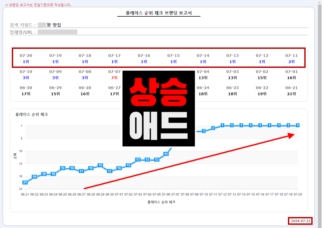Image resolution: width=322 pixels, height=228 pixels.
Task: Click the y-axis tick value 5
Action: (22, 138)
